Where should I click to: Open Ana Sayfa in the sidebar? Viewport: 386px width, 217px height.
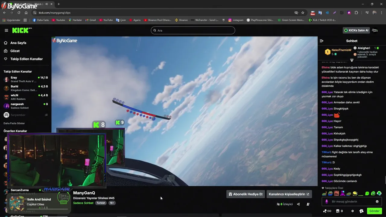click(18, 43)
